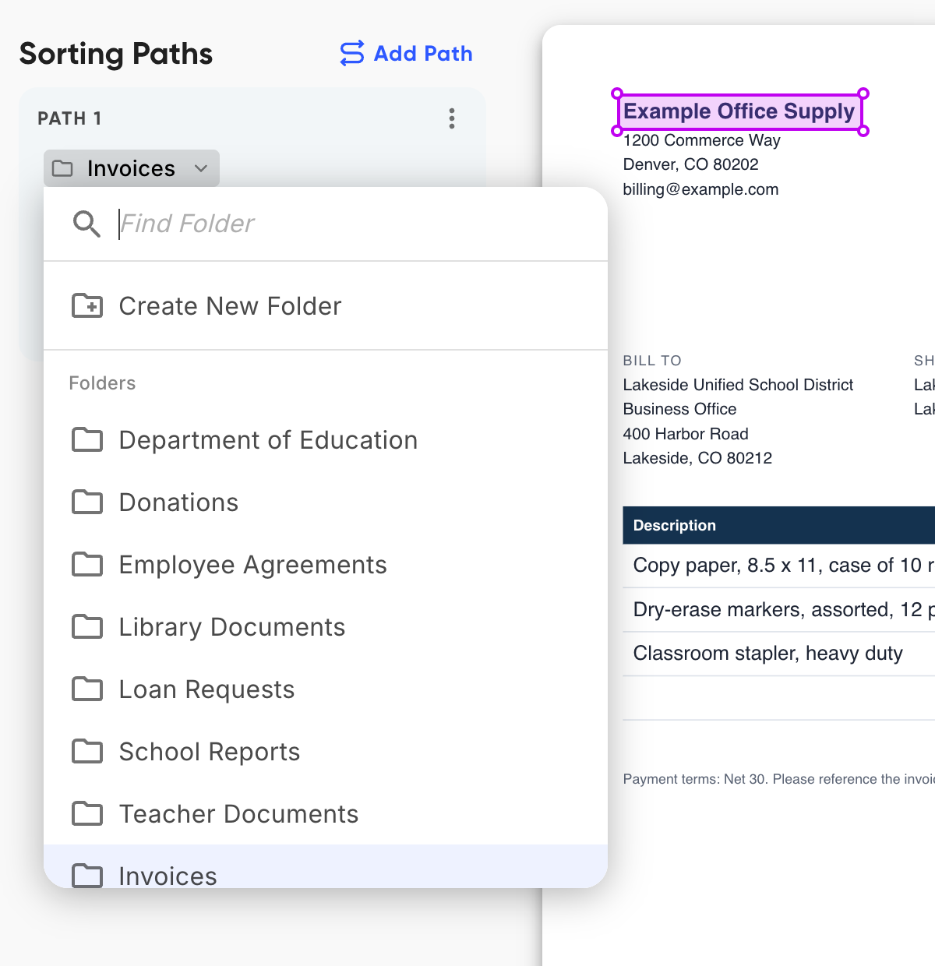This screenshot has height=966, width=935.
Task: Click the folder icon in Invoices selector
Action: coord(62,168)
